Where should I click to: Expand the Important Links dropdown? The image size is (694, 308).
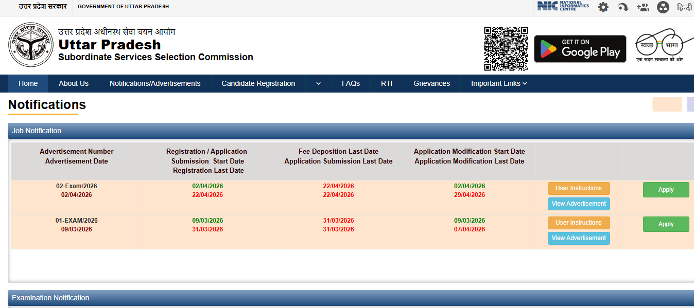(x=499, y=83)
